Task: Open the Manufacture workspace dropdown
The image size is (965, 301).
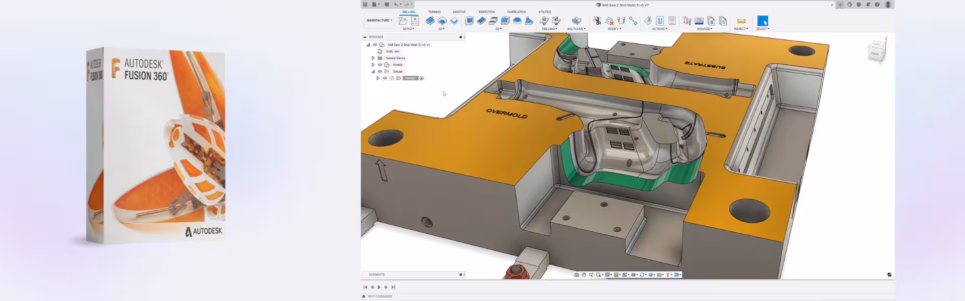Action: pyautogui.click(x=379, y=20)
